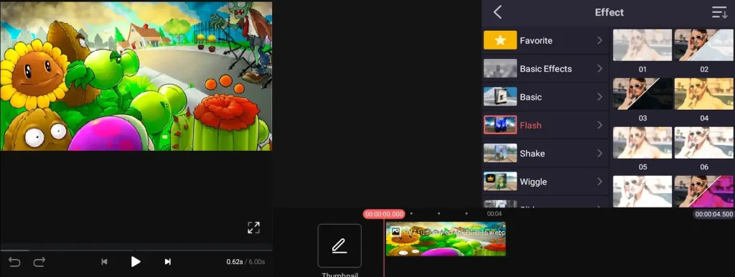
Task: Expand Wiggle with its chevron
Action: (x=599, y=182)
